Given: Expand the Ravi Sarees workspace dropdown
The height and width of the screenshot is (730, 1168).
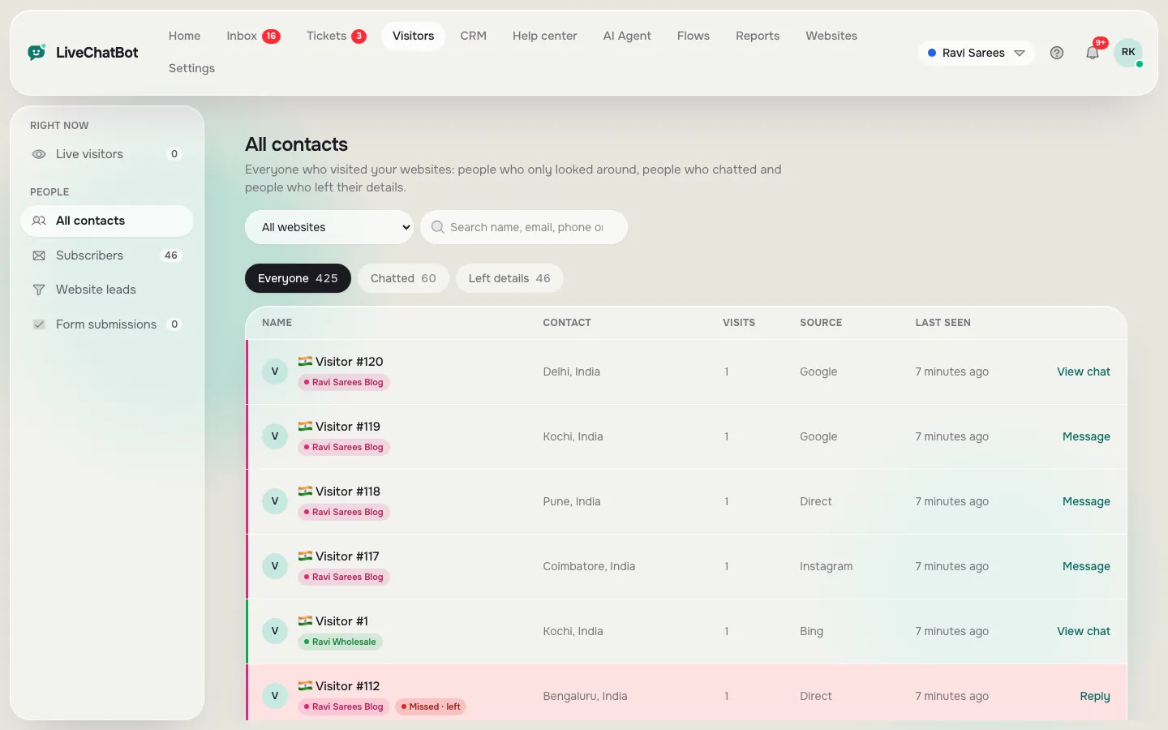Looking at the screenshot, I should [x=977, y=53].
